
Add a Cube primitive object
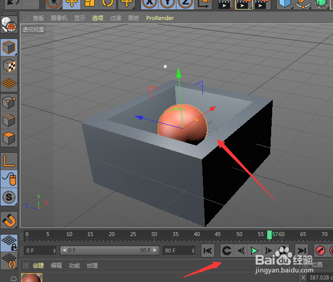pos(285,4)
